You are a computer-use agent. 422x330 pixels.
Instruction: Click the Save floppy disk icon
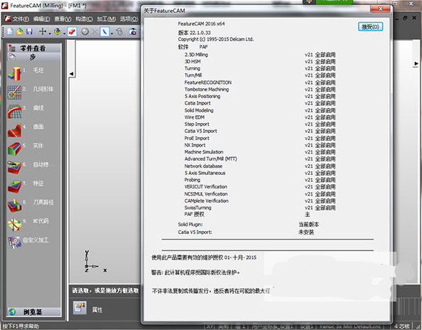pyautogui.click(x=29, y=31)
